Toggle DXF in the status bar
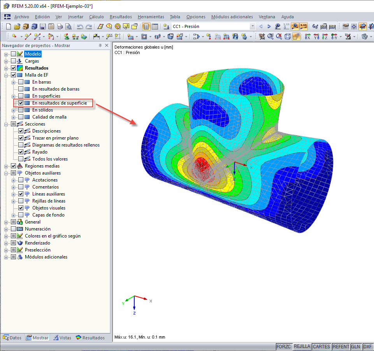 tap(367, 346)
